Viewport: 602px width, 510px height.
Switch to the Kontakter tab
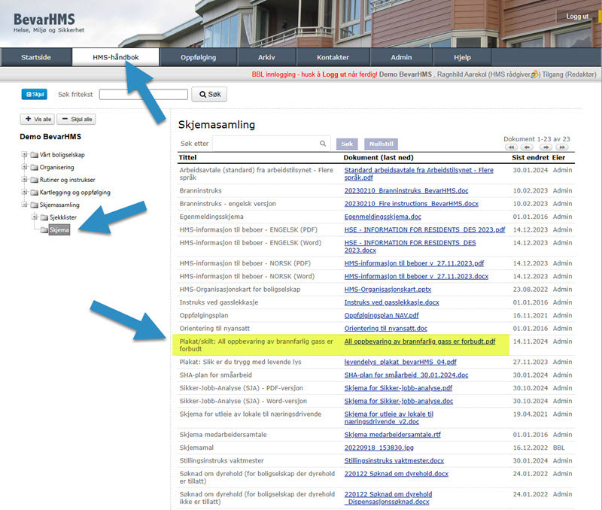(333, 57)
